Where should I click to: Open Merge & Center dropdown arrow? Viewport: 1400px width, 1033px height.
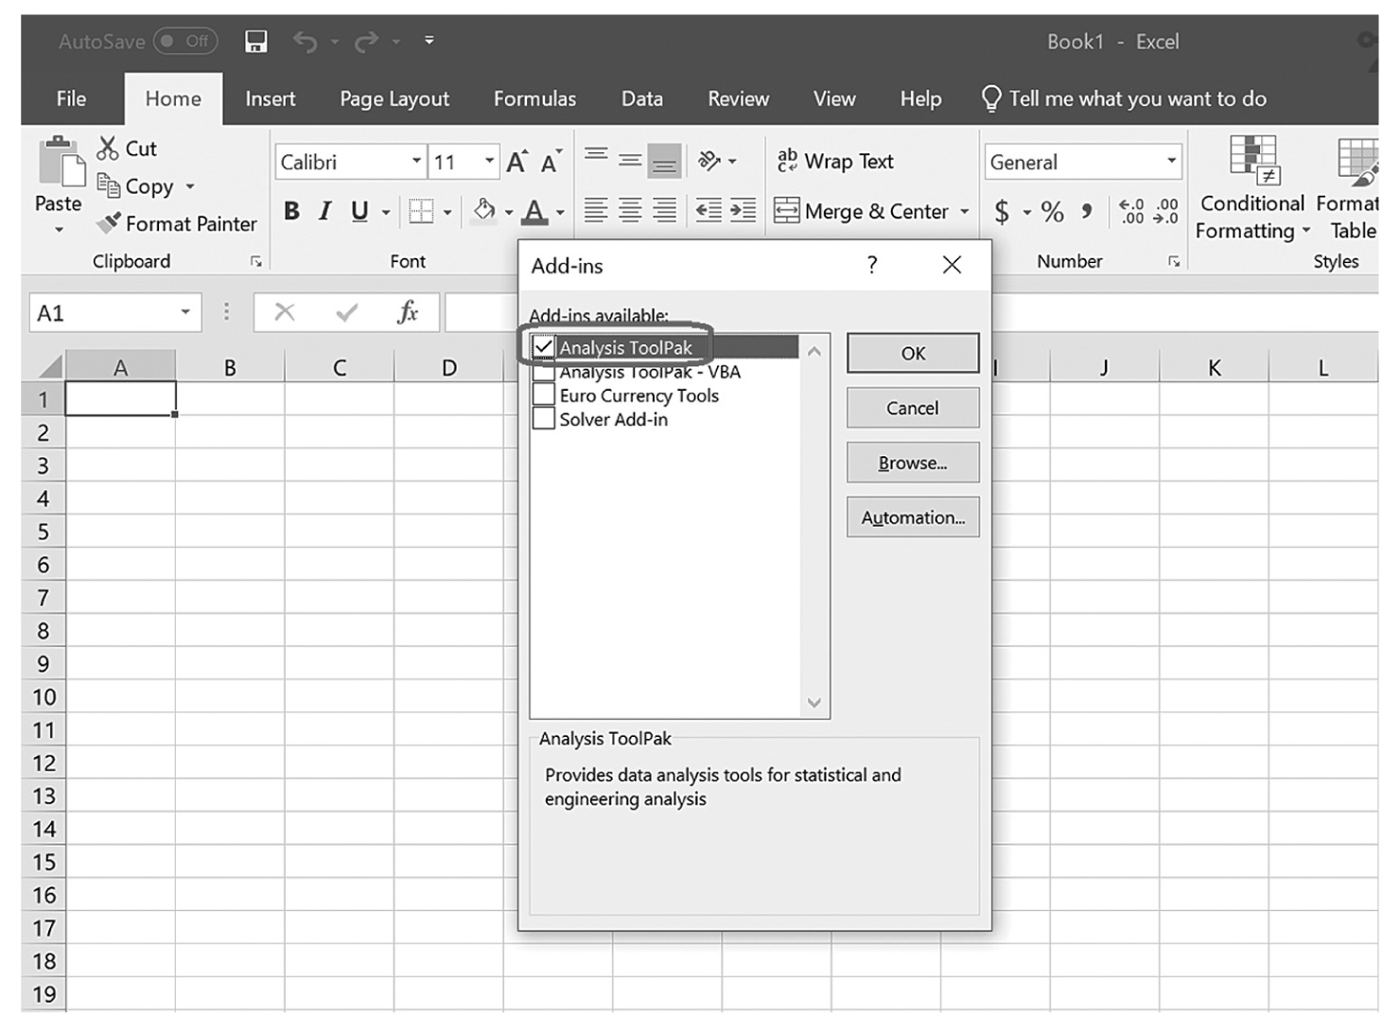pyautogui.click(x=965, y=212)
